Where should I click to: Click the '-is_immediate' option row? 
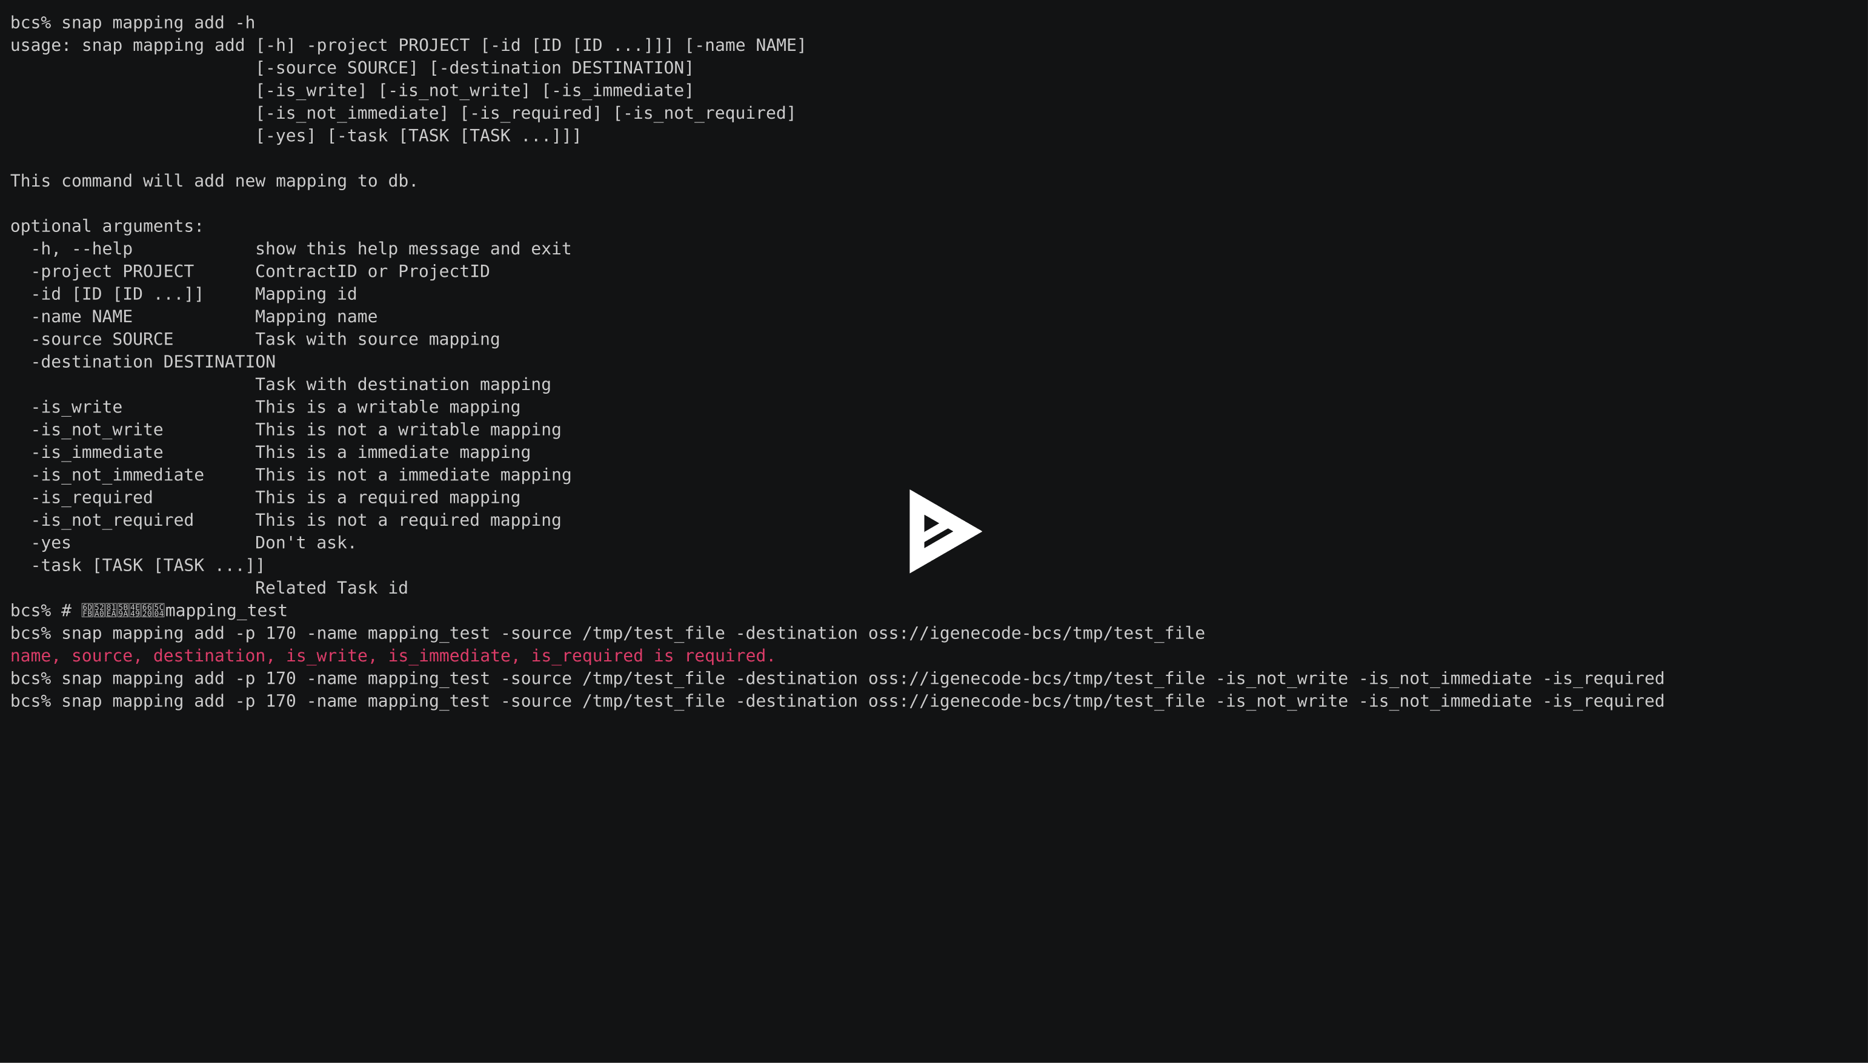click(281, 452)
